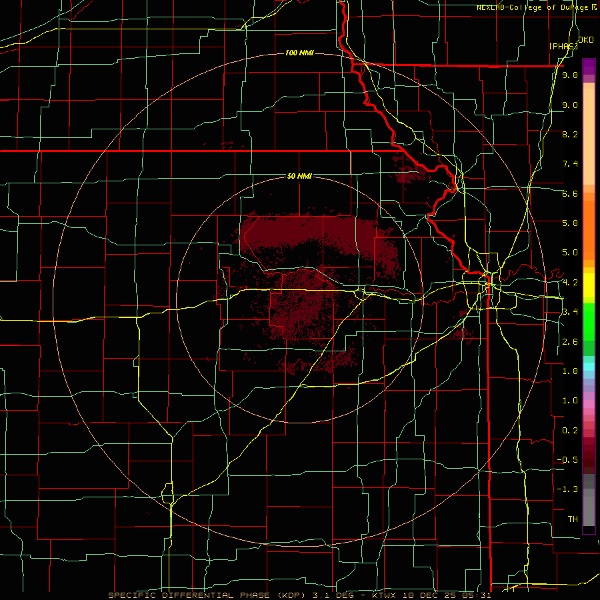Click the 5.8 value on color scale
The image size is (600, 600).
tap(570, 223)
